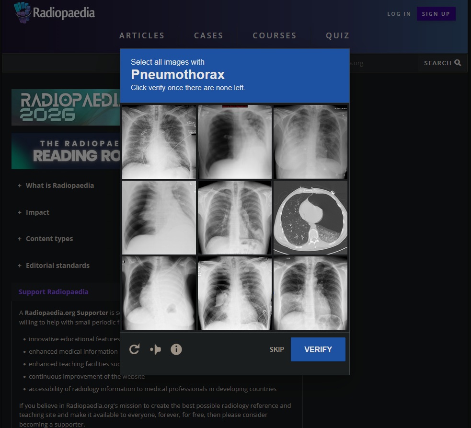Image resolution: width=471 pixels, height=428 pixels.
Task: Open the Courses menu
Action: [x=275, y=35]
